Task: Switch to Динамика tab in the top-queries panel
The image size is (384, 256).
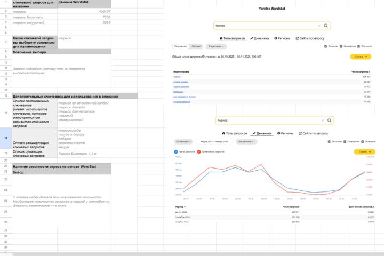Action: pos(259,38)
